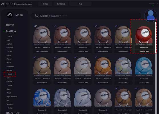Select the Plastic category
The image size is (159, 114).
[9, 63]
